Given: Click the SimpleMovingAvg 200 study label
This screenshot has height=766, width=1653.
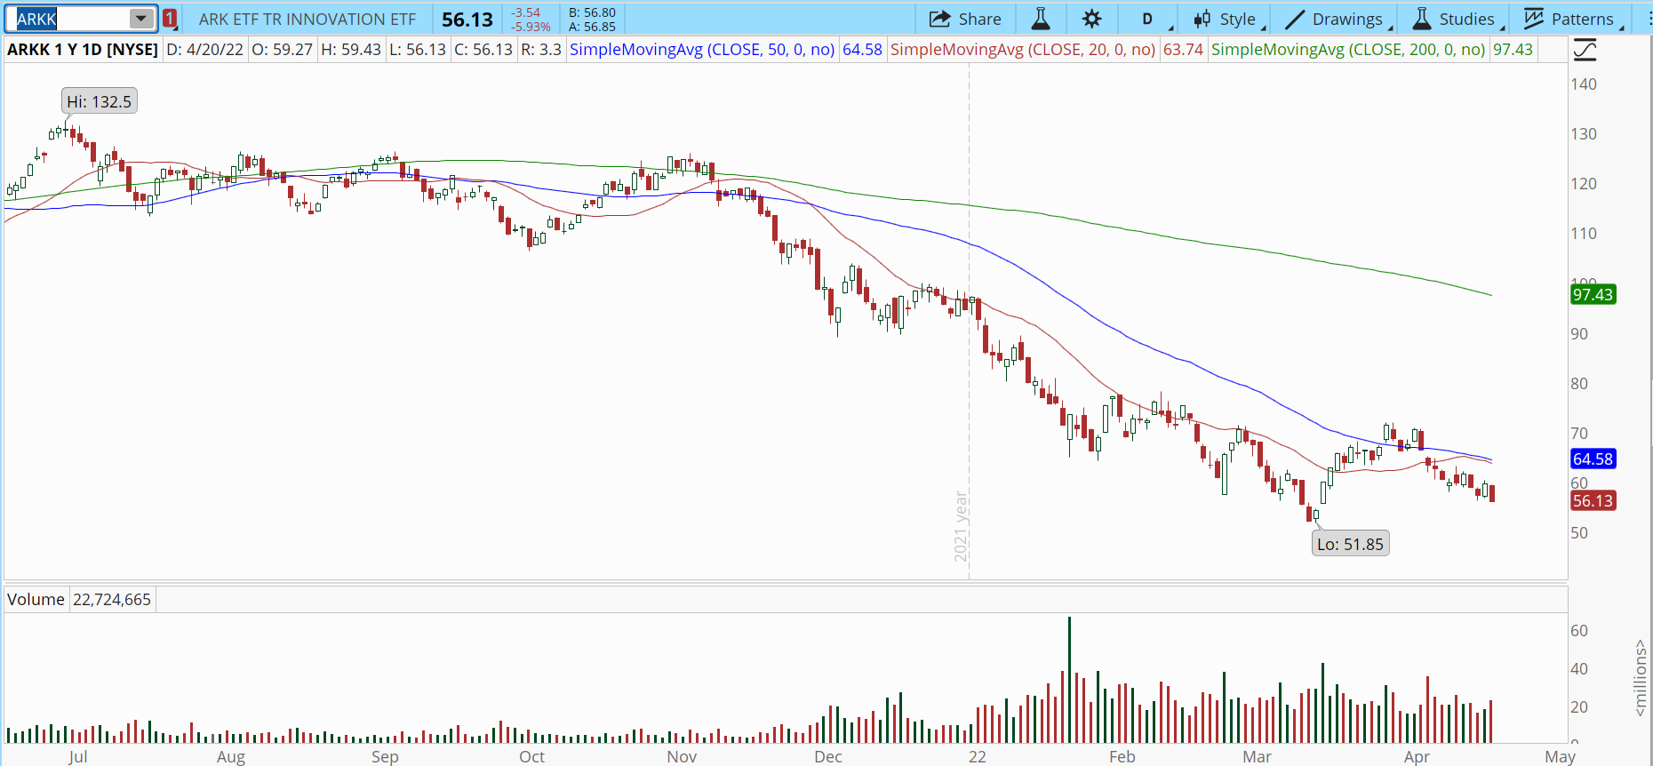Looking at the screenshot, I should 1347,50.
